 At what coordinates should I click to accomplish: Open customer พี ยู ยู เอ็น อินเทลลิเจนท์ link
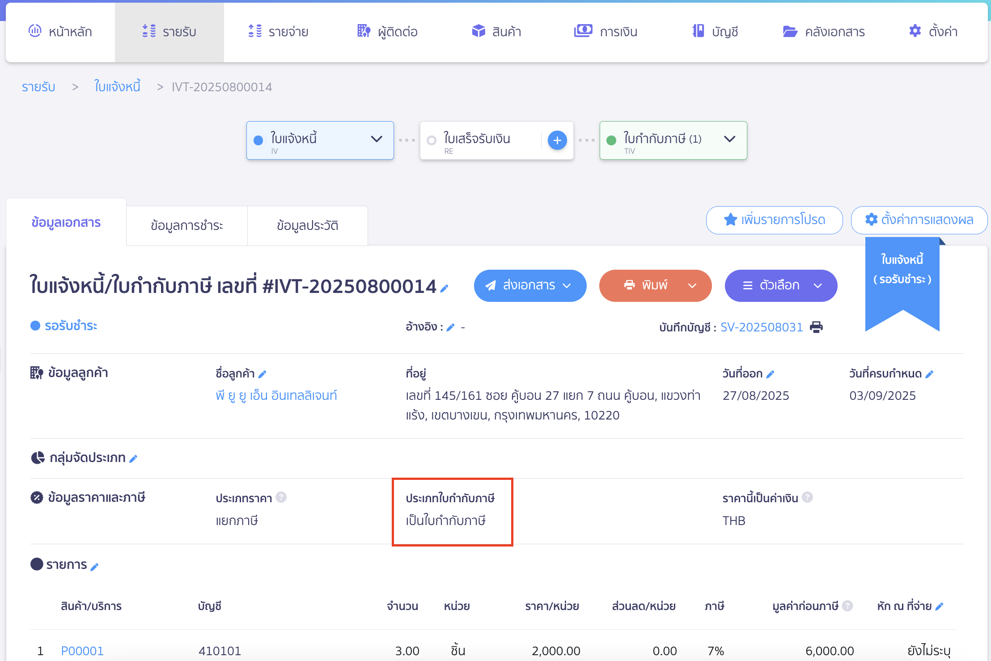(276, 396)
